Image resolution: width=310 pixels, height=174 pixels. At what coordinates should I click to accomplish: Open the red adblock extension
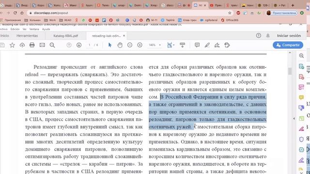[238, 13]
